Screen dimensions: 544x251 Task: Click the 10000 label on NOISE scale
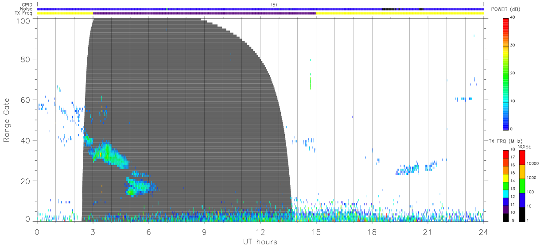pyautogui.click(x=532, y=163)
